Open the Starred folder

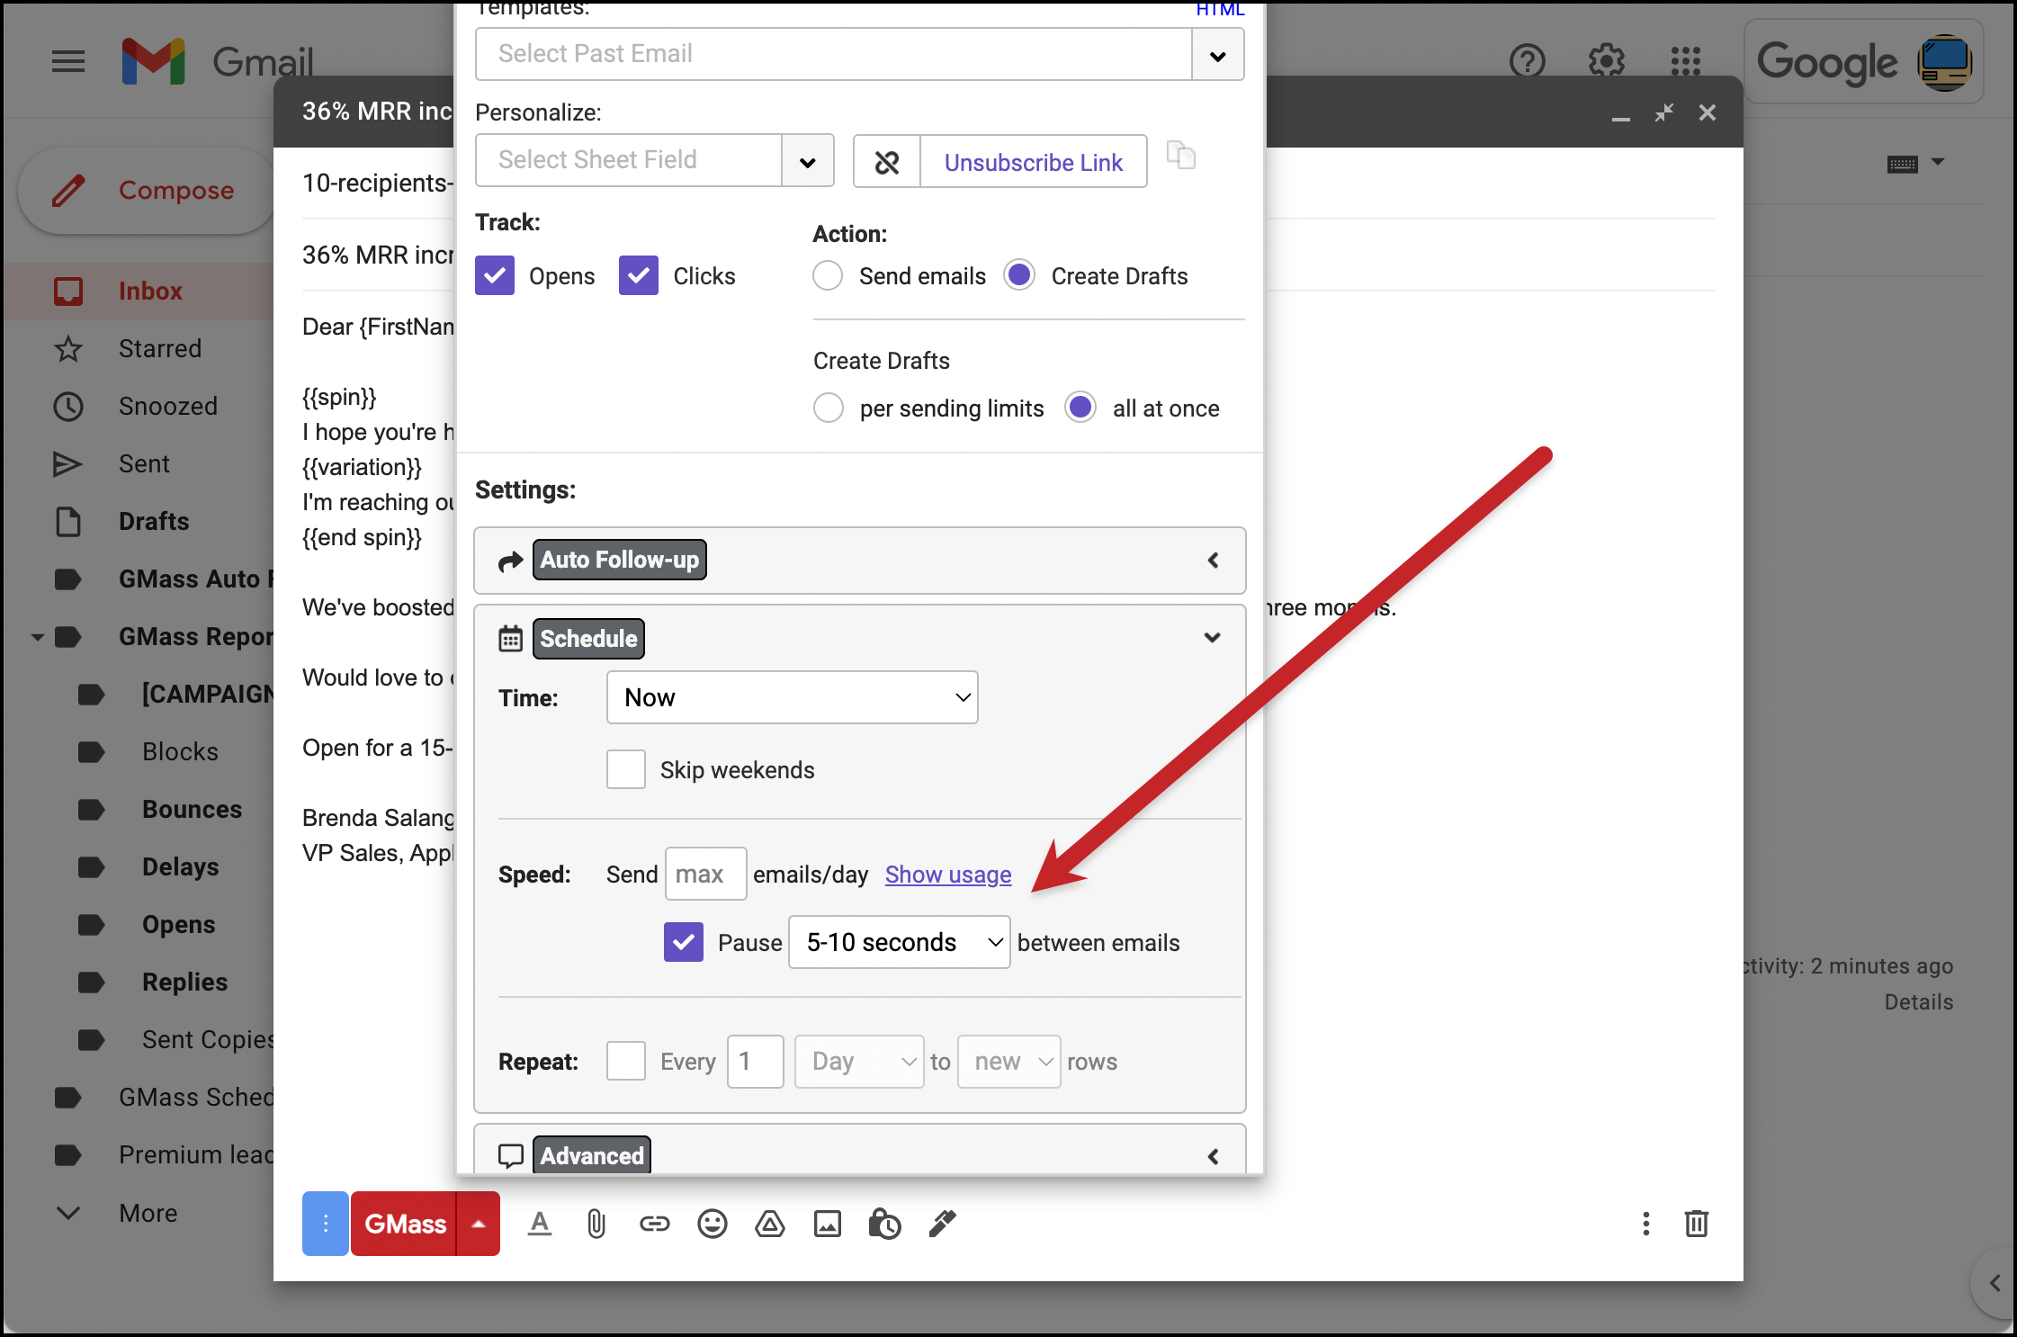click(159, 349)
